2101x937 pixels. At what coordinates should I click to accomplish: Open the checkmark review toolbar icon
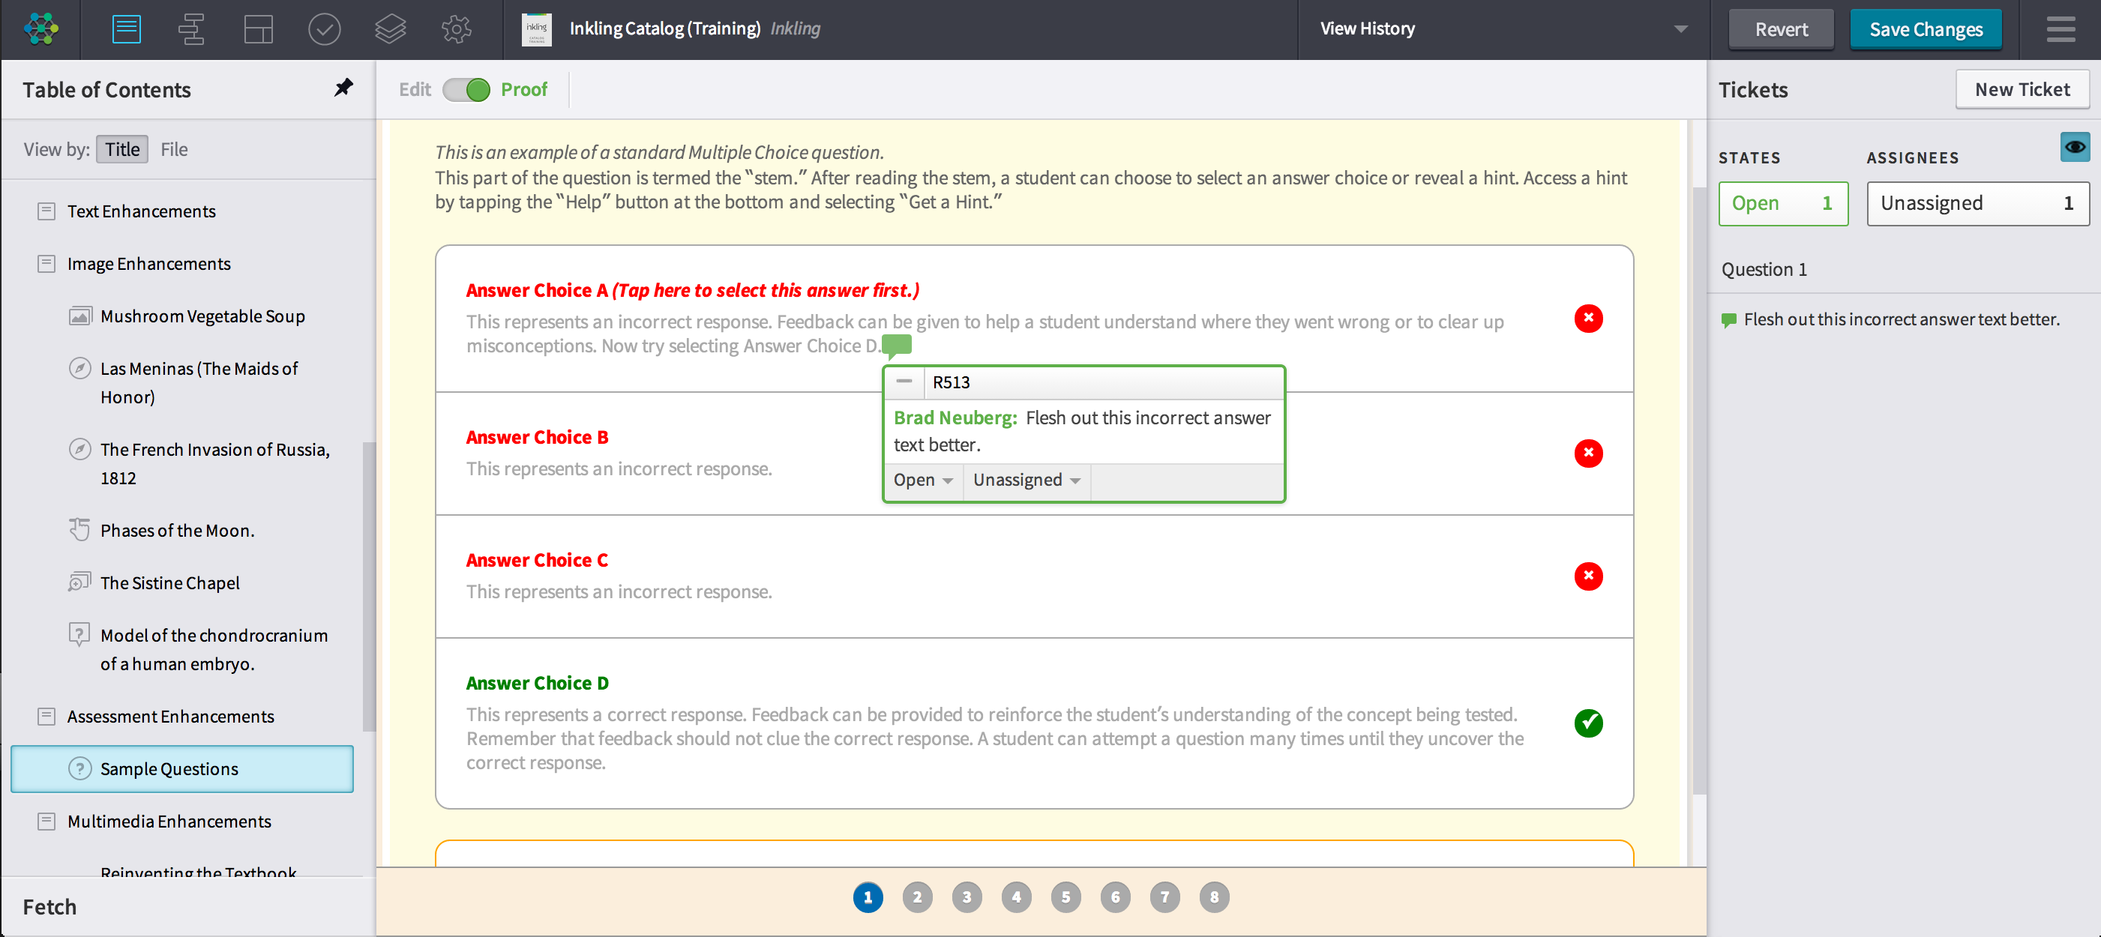pyautogui.click(x=324, y=29)
